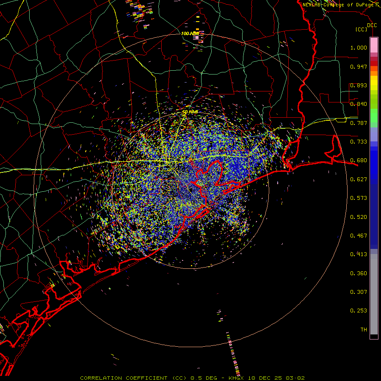Select the 0.467 legend value
The width and height of the screenshot is (381, 381).
359,236
